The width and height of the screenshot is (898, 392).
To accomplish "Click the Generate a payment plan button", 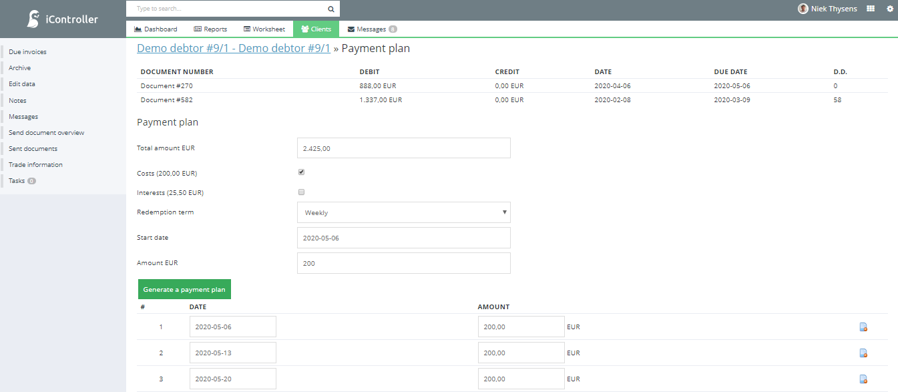I will tap(184, 289).
